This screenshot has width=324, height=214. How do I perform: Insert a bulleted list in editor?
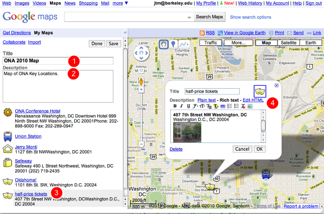[236, 106]
